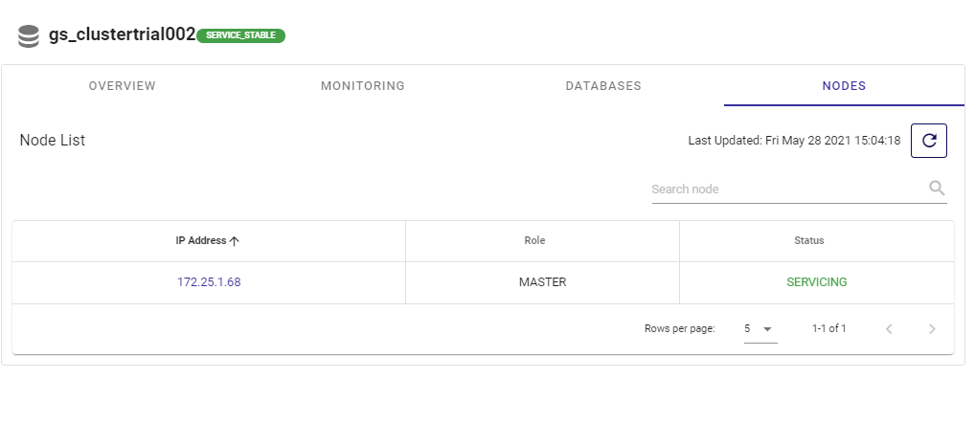Switch to the Overview tab
The width and height of the screenshot is (975, 446).
click(x=122, y=86)
